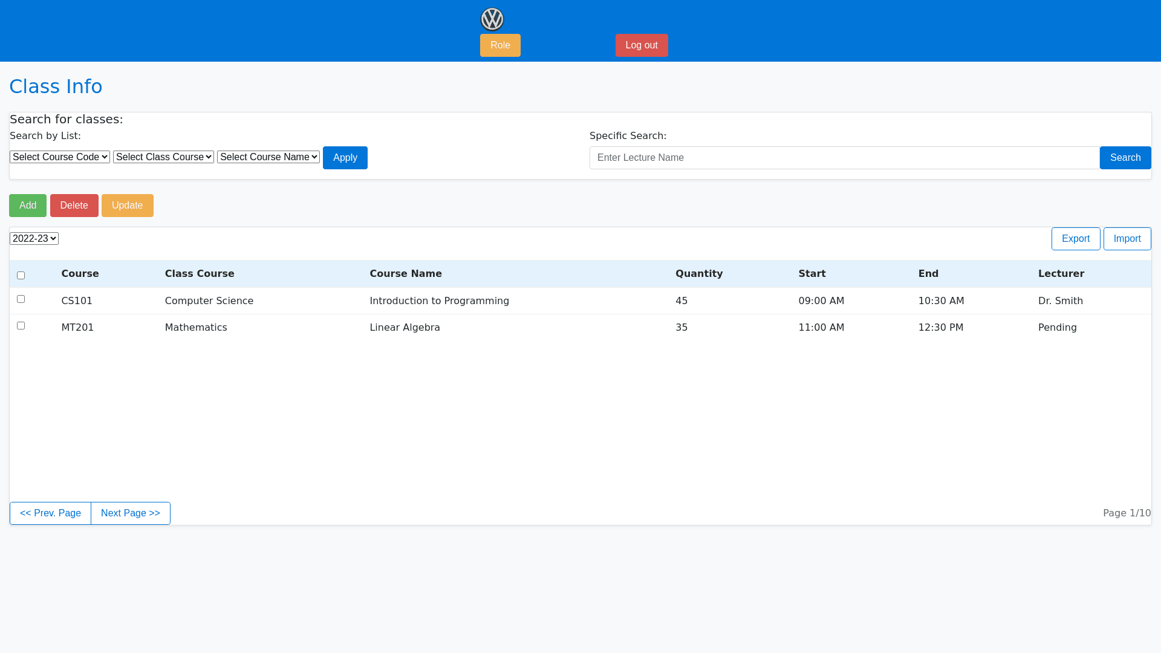Image resolution: width=1161 pixels, height=653 pixels.
Task: Click the Import link
Action: point(1127,238)
